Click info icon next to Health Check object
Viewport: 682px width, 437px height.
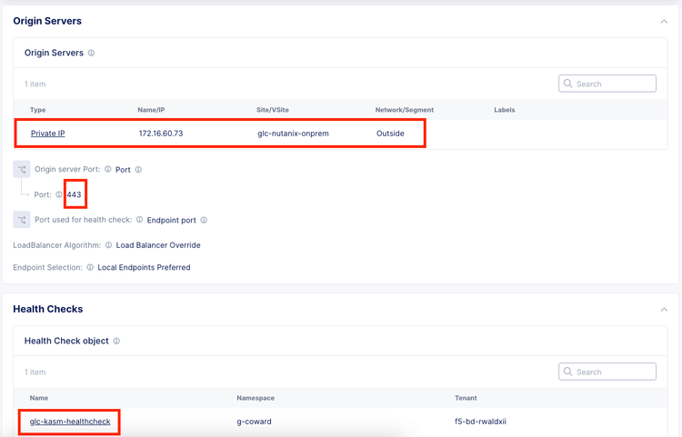click(116, 342)
